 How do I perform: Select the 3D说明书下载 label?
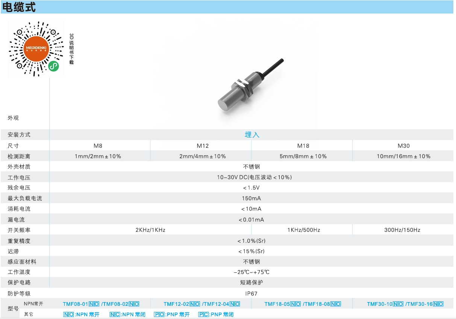click(71, 49)
